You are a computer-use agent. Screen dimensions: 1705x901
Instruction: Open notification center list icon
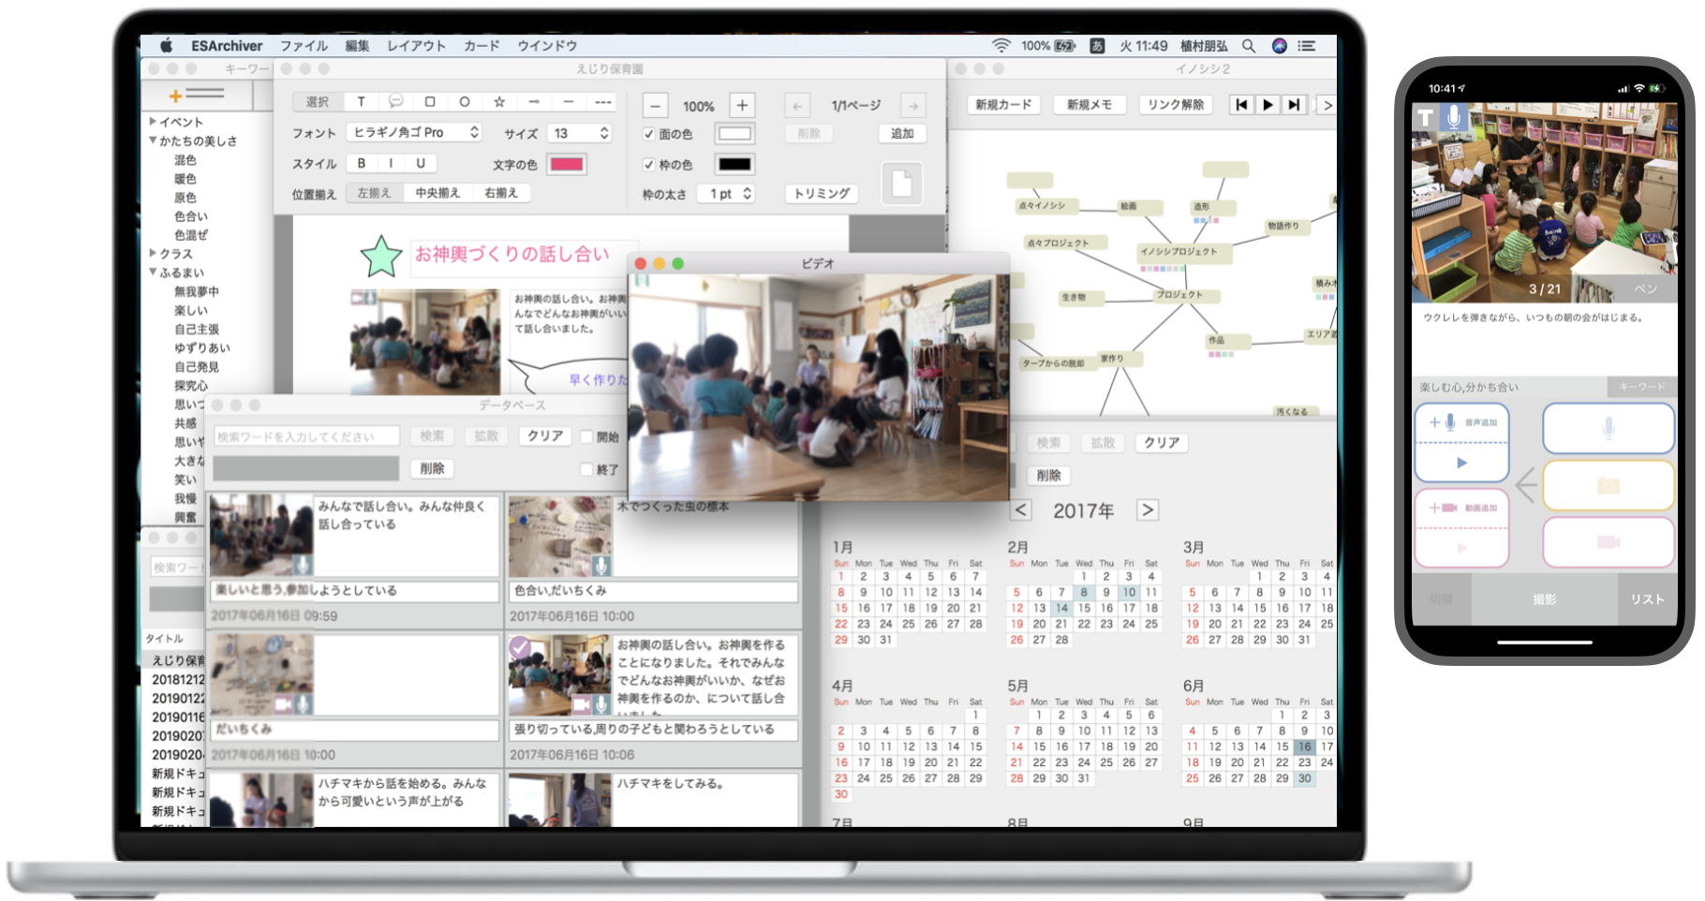coord(1307,46)
